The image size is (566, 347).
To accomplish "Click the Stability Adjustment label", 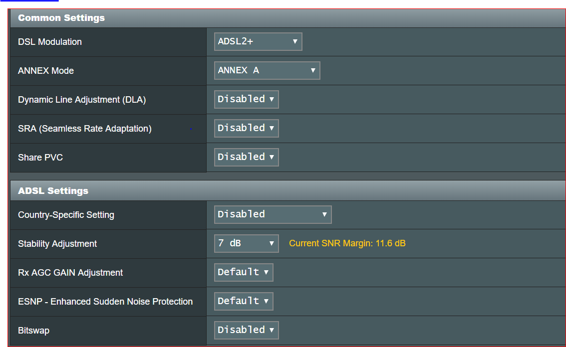I will pos(57,244).
